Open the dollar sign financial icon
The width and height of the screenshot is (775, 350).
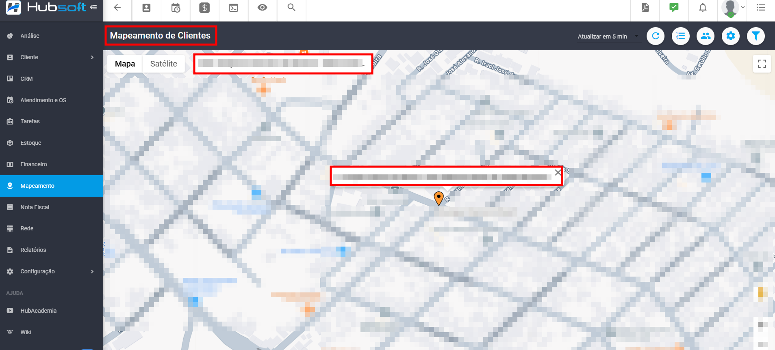point(204,8)
